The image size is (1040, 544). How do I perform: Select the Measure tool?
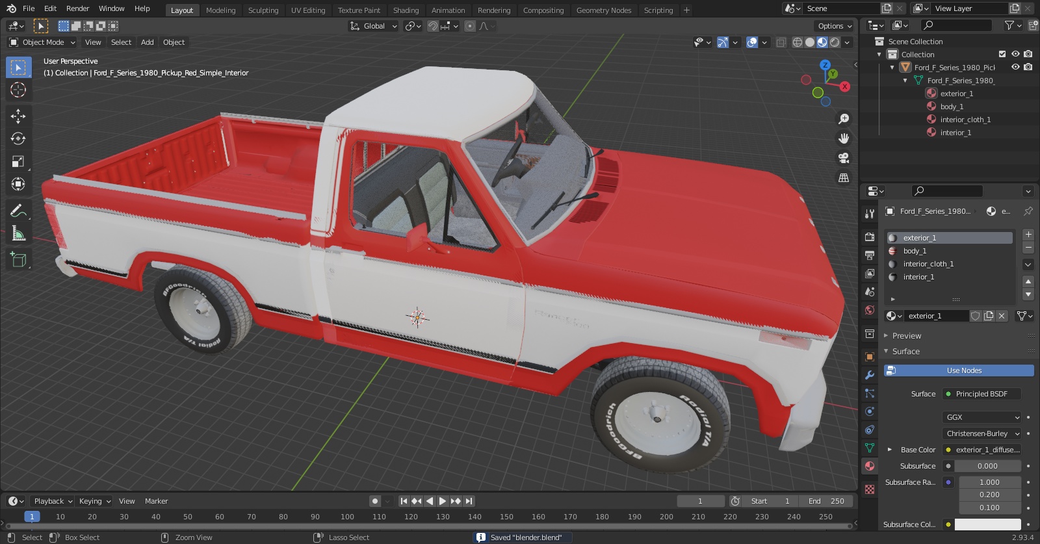(18, 233)
